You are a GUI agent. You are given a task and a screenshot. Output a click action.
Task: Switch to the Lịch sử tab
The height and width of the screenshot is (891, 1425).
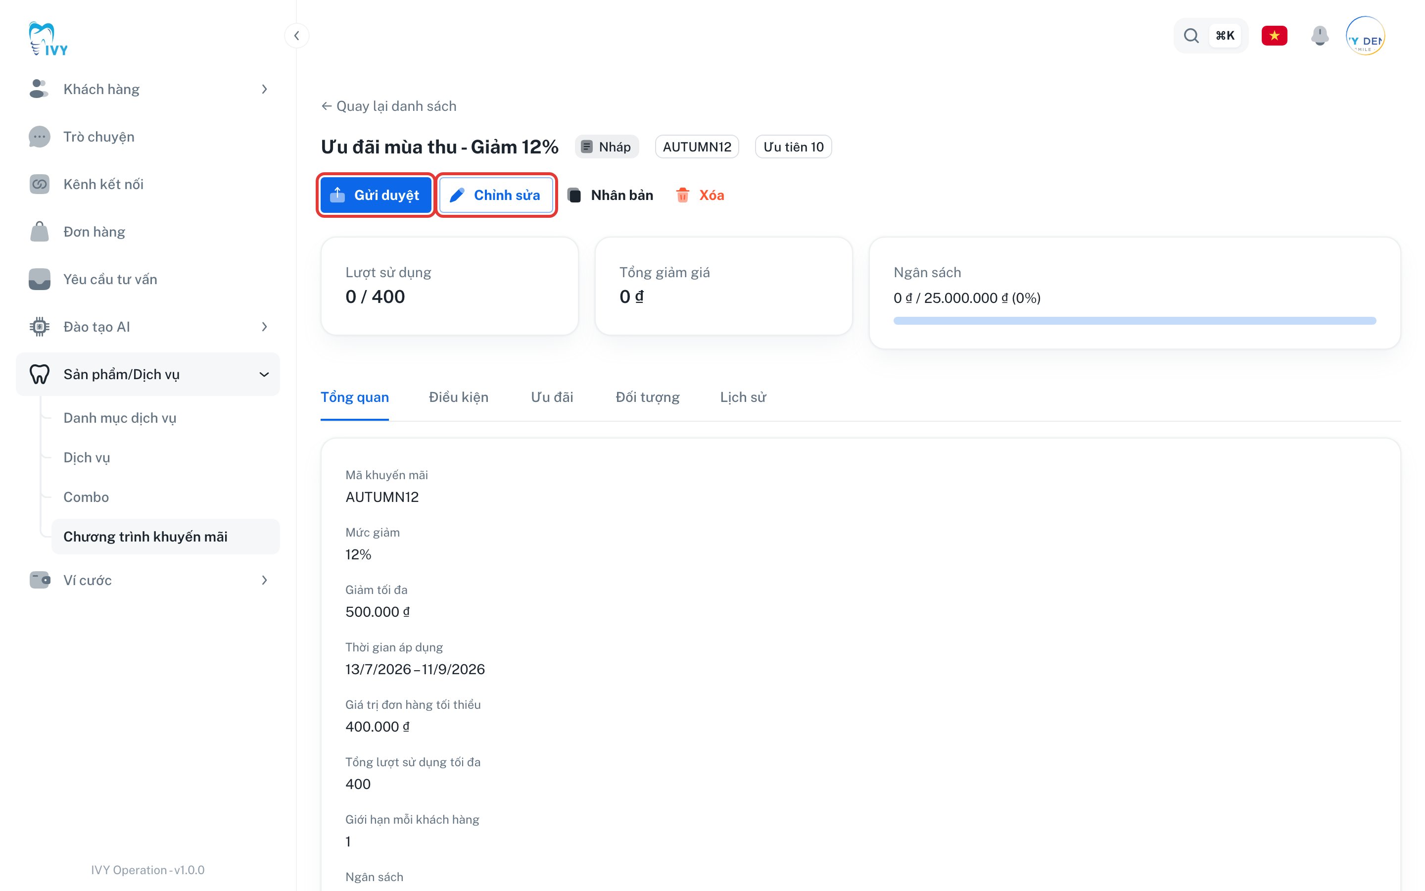point(743,397)
